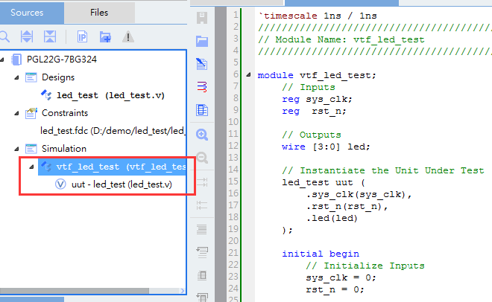Image resolution: width=492 pixels, height=302 pixels.
Task: Click the scroll right arrow in Sources panel
Action: pos(183,291)
